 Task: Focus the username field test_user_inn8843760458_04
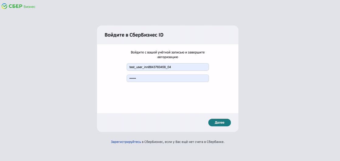coord(168,67)
